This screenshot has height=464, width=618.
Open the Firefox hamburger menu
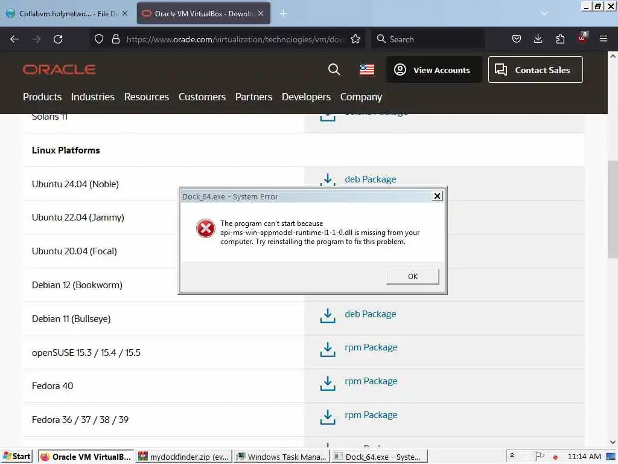[x=604, y=39]
